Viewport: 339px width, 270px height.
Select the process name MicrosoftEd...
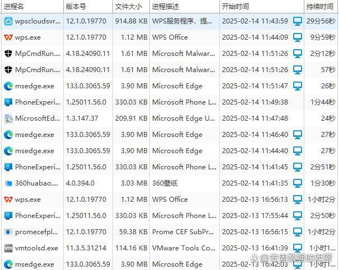click(x=37, y=119)
